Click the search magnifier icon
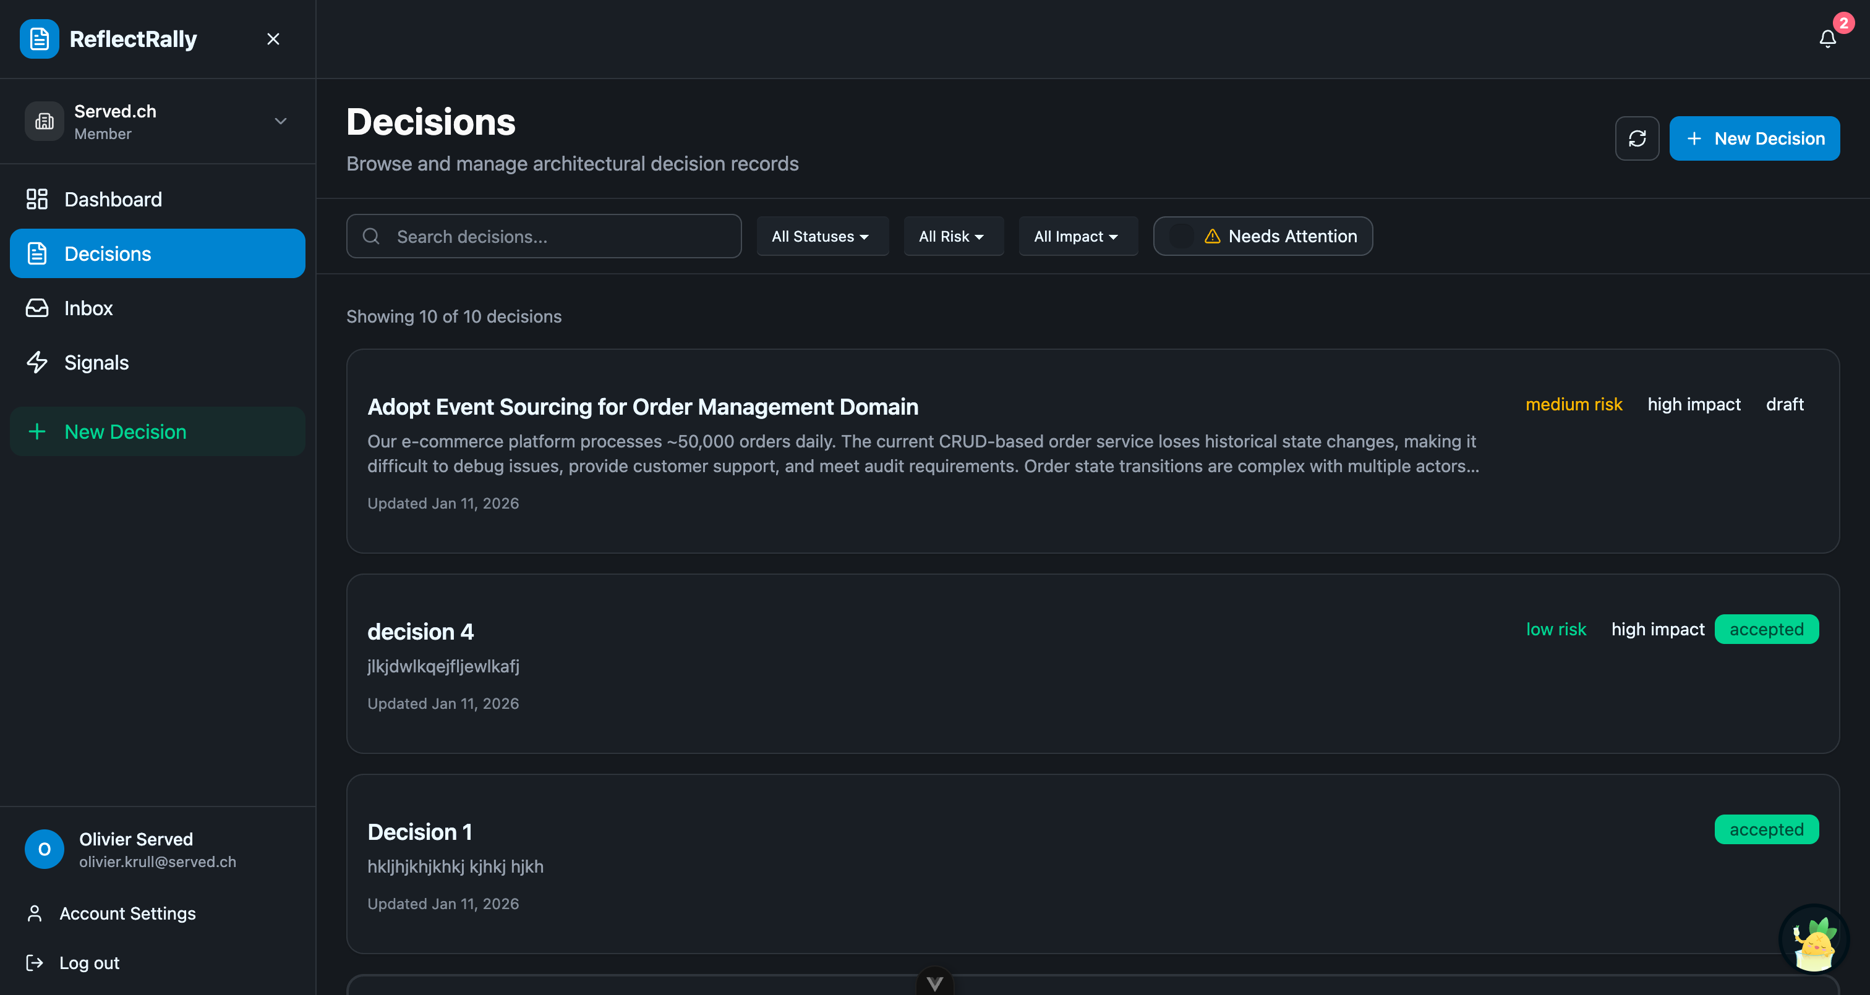 tap(371, 236)
